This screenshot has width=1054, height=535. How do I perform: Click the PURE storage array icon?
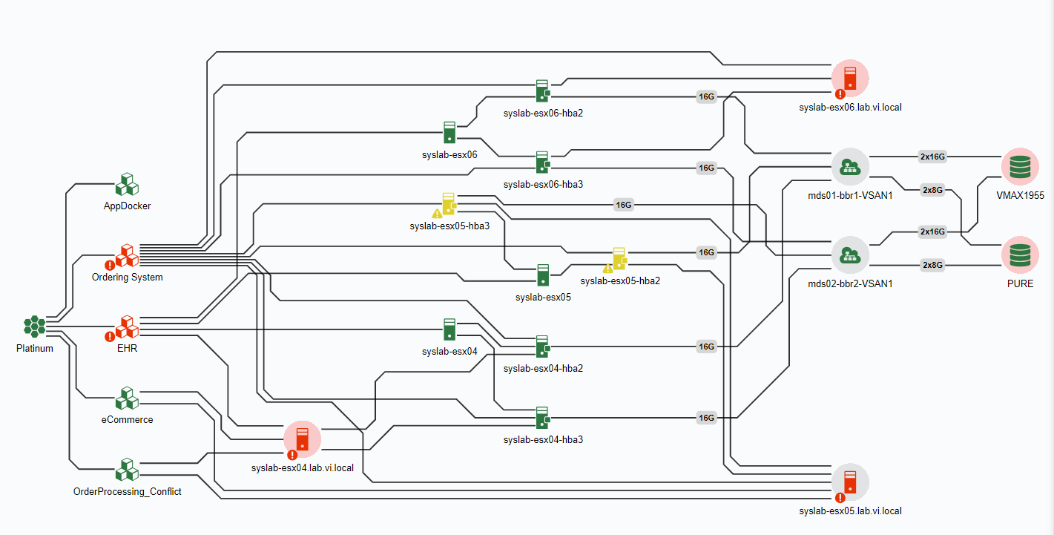coord(1021,255)
